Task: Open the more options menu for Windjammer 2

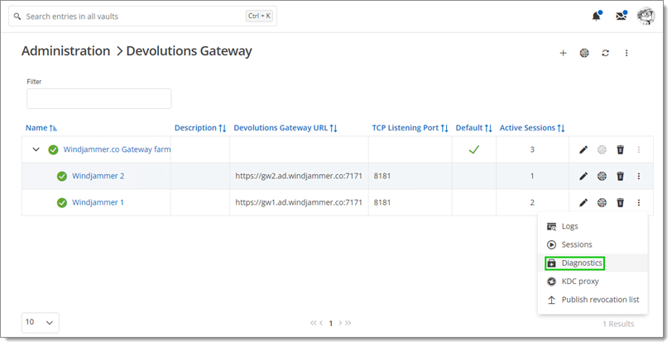Action: click(639, 176)
